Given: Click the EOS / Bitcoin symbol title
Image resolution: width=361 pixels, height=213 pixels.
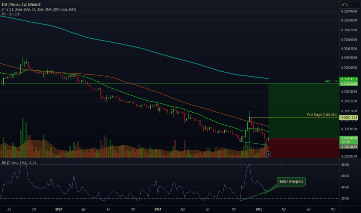Looking at the screenshot, I should point(21,5).
